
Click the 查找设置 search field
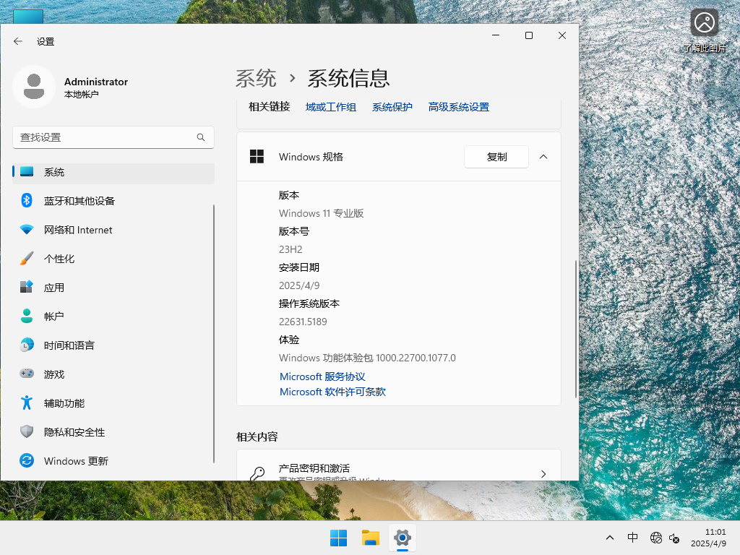tap(113, 137)
